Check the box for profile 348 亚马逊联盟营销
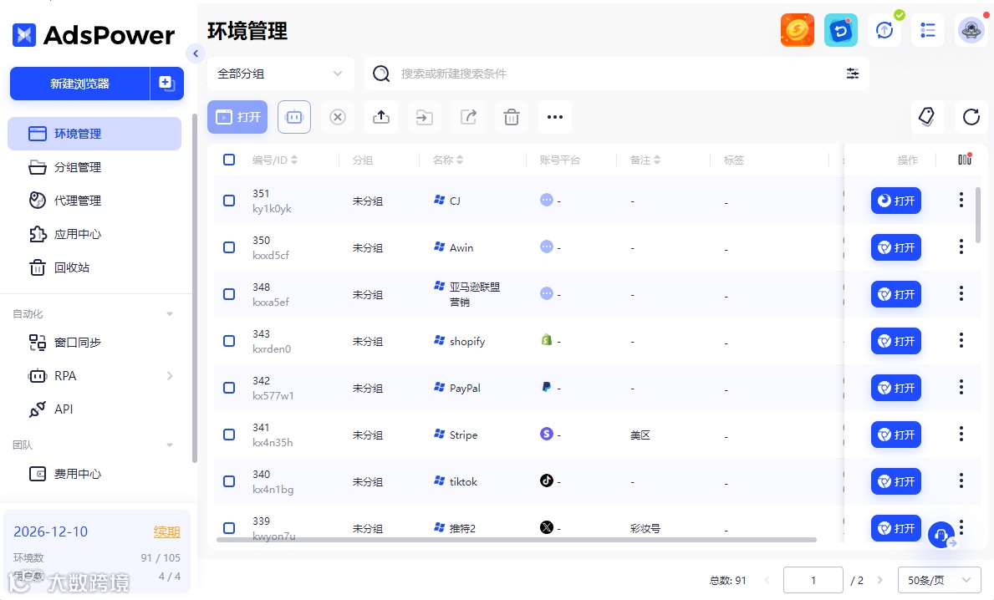The height and width of the screenshot is (600, 994). coord(229,294)
